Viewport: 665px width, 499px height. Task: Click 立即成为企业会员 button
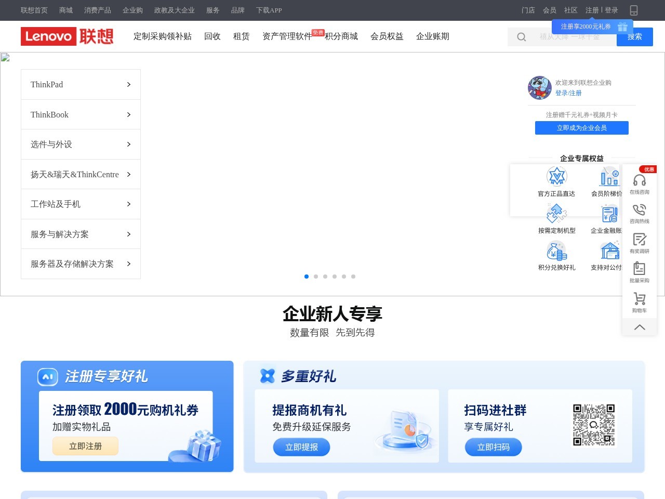pyautogui.click(x=582, y=128)
